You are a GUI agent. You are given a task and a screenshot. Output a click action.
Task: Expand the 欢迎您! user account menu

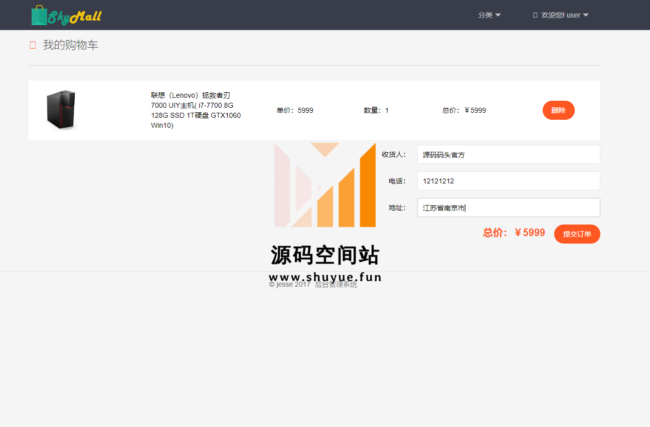pos(564,15)
